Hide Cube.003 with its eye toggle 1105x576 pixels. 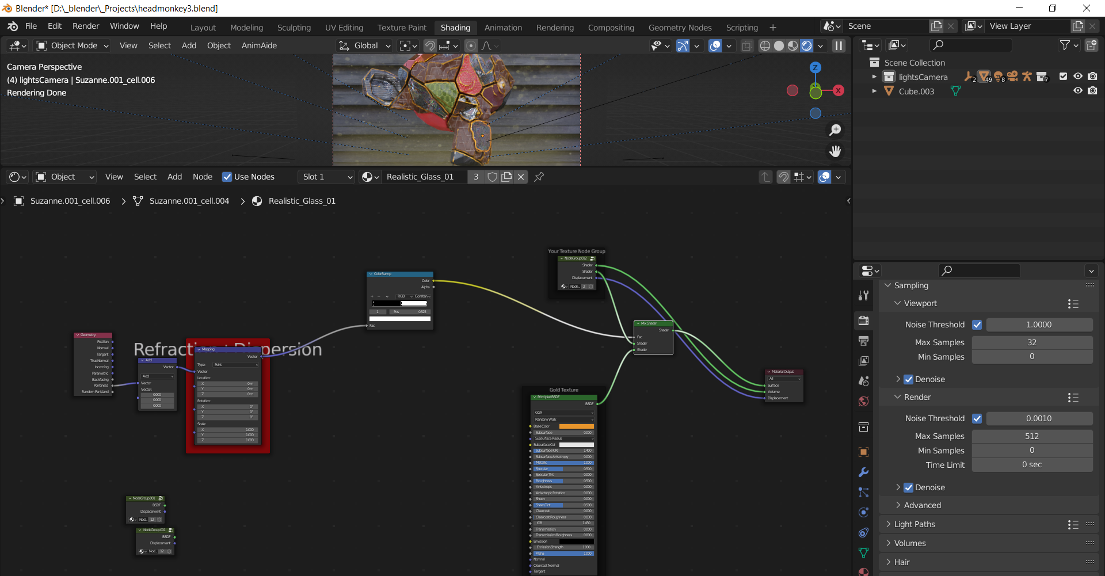(1078, 91)
